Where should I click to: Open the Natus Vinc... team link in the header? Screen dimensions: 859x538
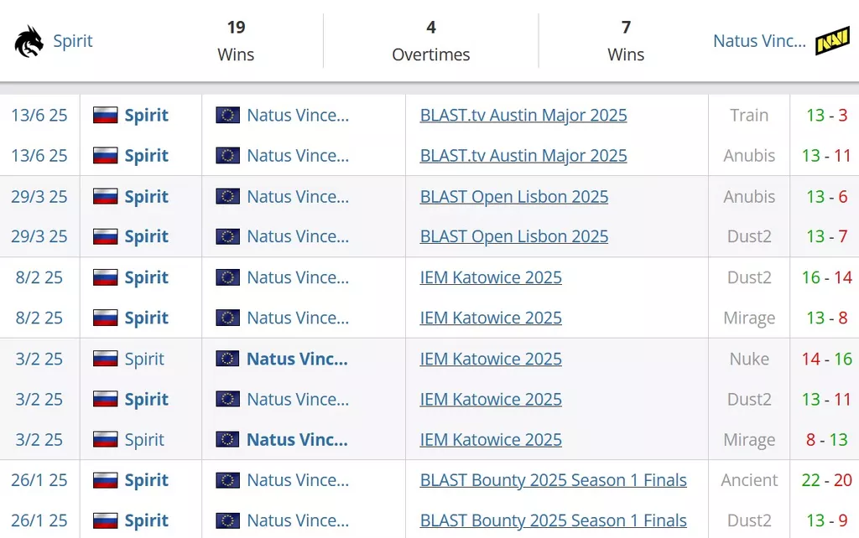pos(759,41)
